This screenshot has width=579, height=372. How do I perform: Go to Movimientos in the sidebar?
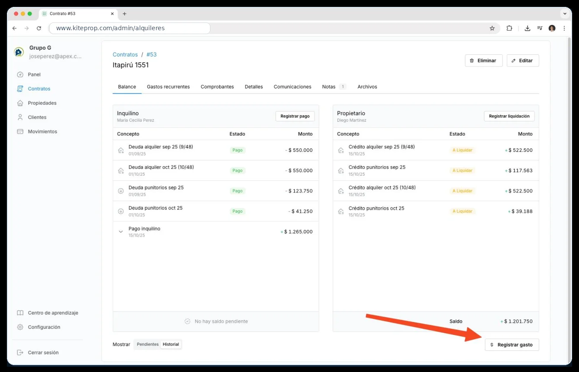pyautogui.click(x=42, y=132)
